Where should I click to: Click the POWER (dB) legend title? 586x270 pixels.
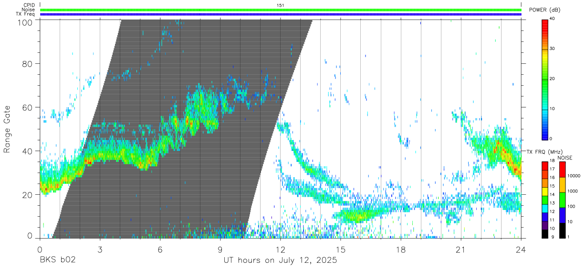pyautogui.click(x=545, y=10)
